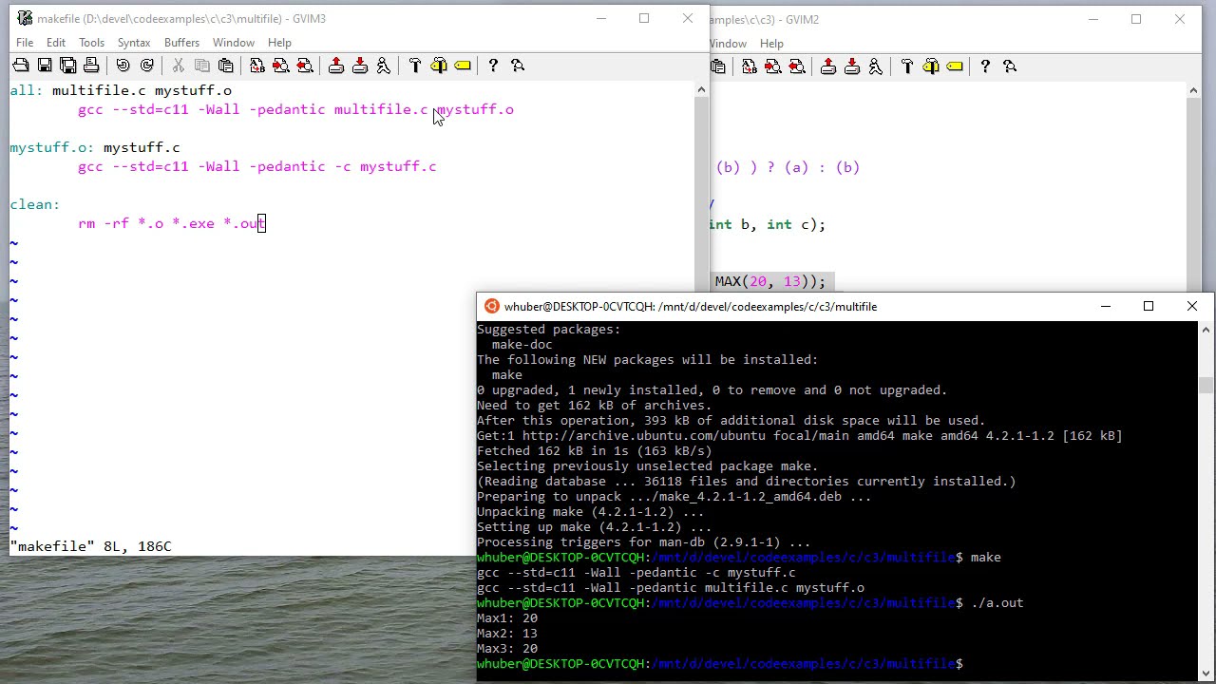Click Make hammer icon in GVIM2 toolbar
1216x684 pixels.
coord(907,66)
